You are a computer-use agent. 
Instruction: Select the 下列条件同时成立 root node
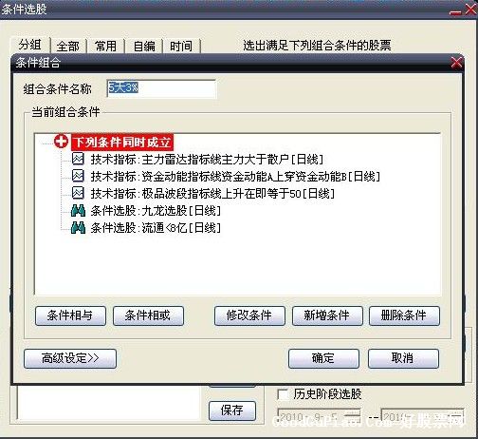point(122,143)
